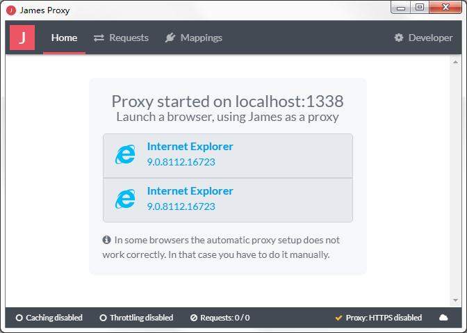
Task: Click the info icon beside proxy note
Action: pyautogui.click(x=107, y=240)
